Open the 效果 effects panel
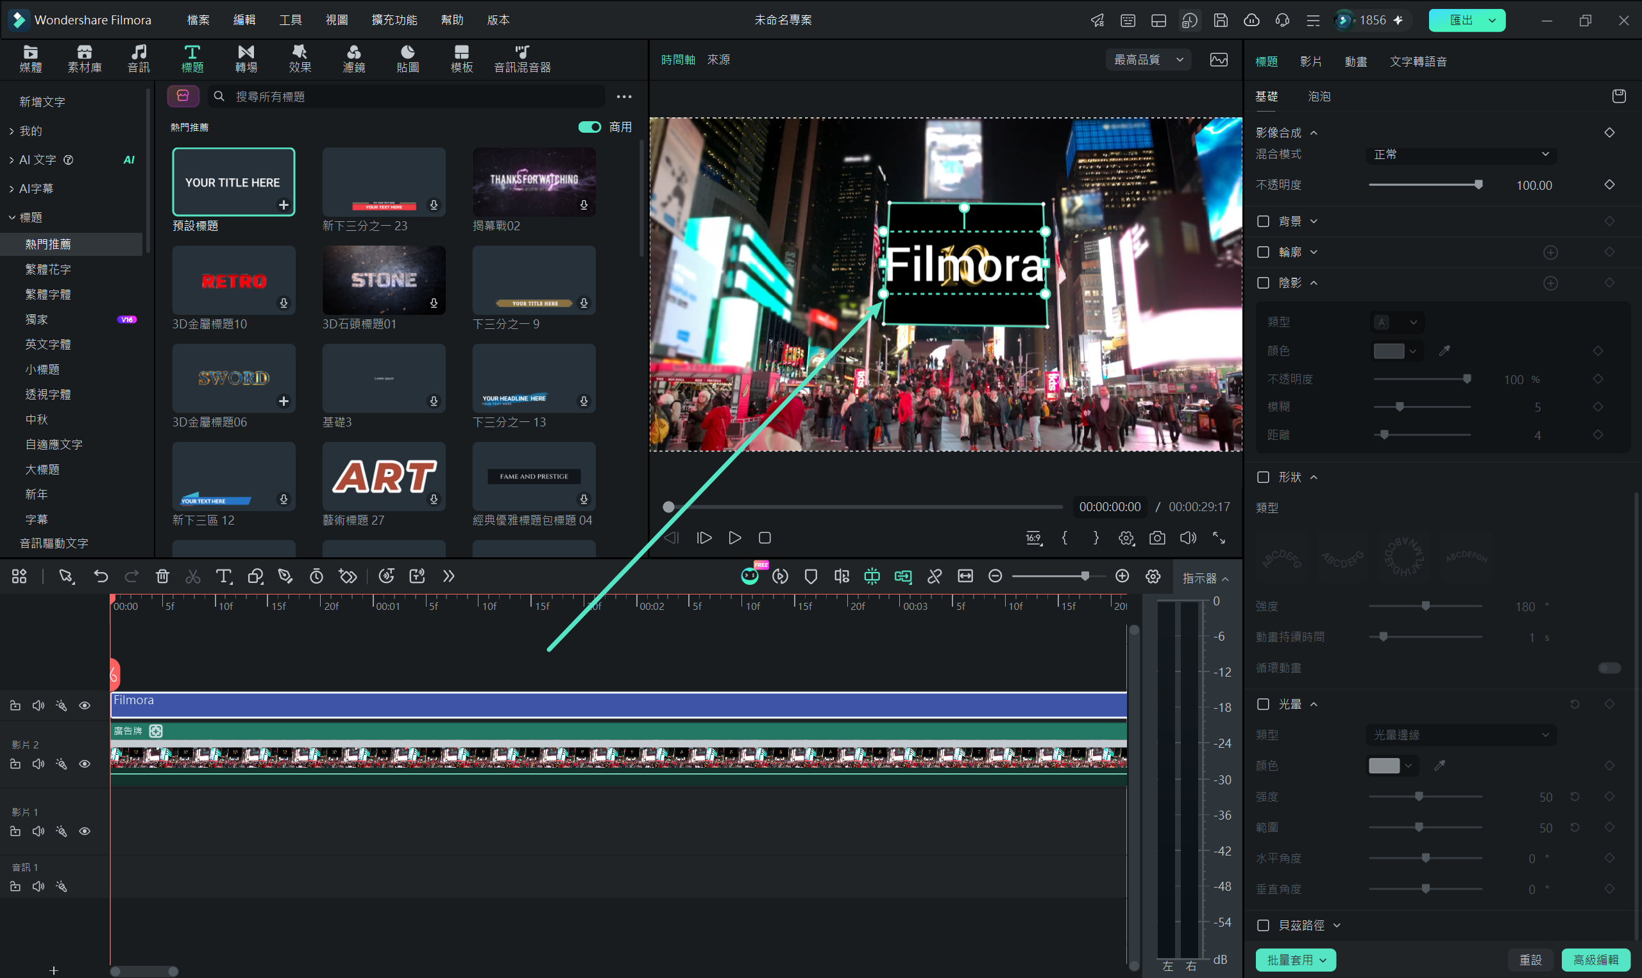 300,58
